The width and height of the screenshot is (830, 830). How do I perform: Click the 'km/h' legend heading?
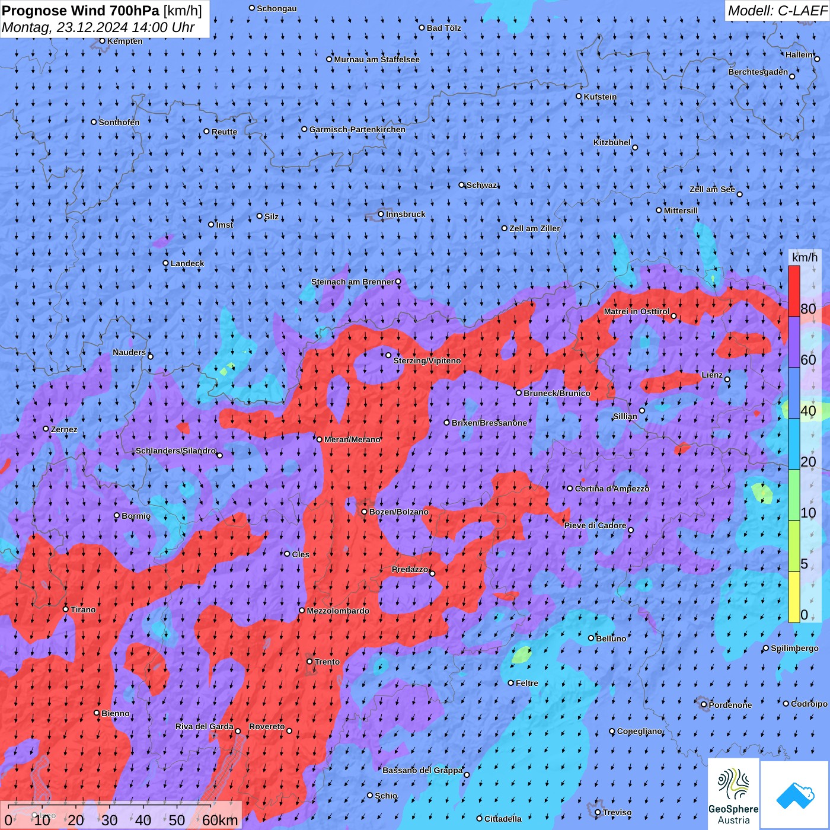(x=805, y=257)
